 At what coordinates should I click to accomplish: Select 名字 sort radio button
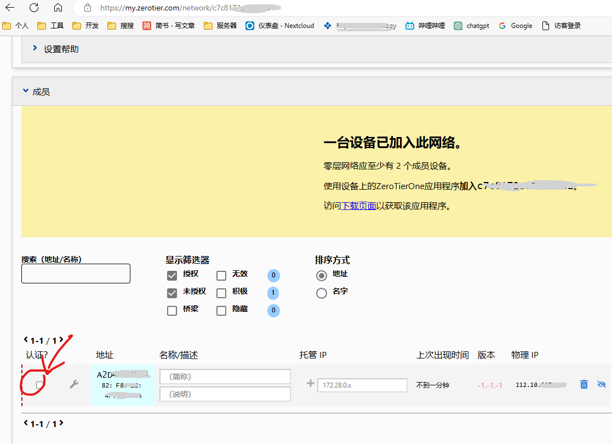322,293
